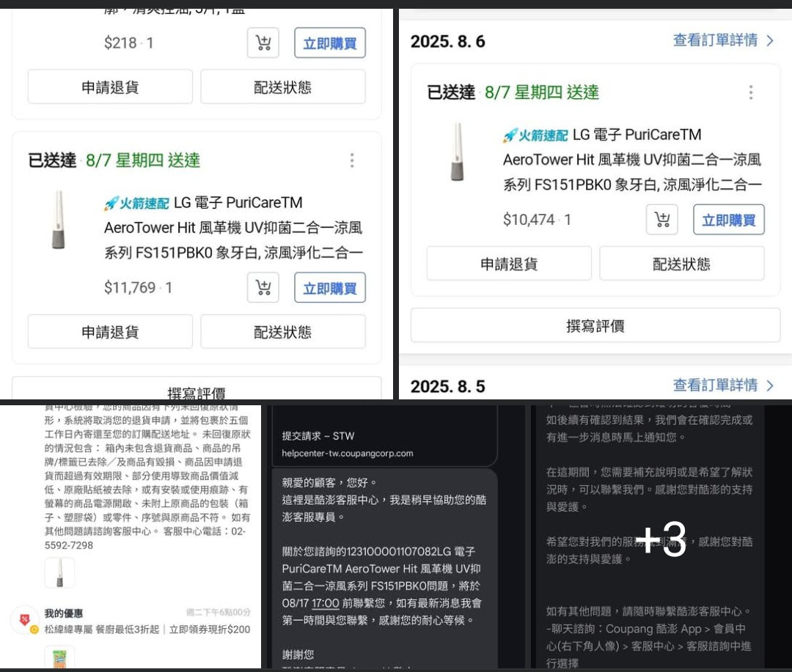Open the small AeroTower image in the return notice
792x672 pixels.
pos(59,572)
